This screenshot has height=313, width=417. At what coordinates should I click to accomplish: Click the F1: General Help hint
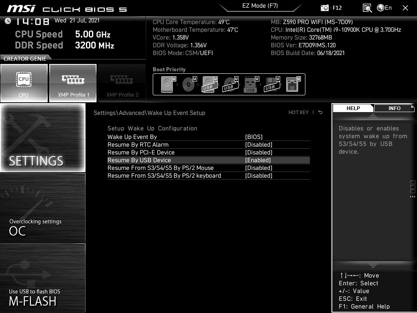[364, 306]
